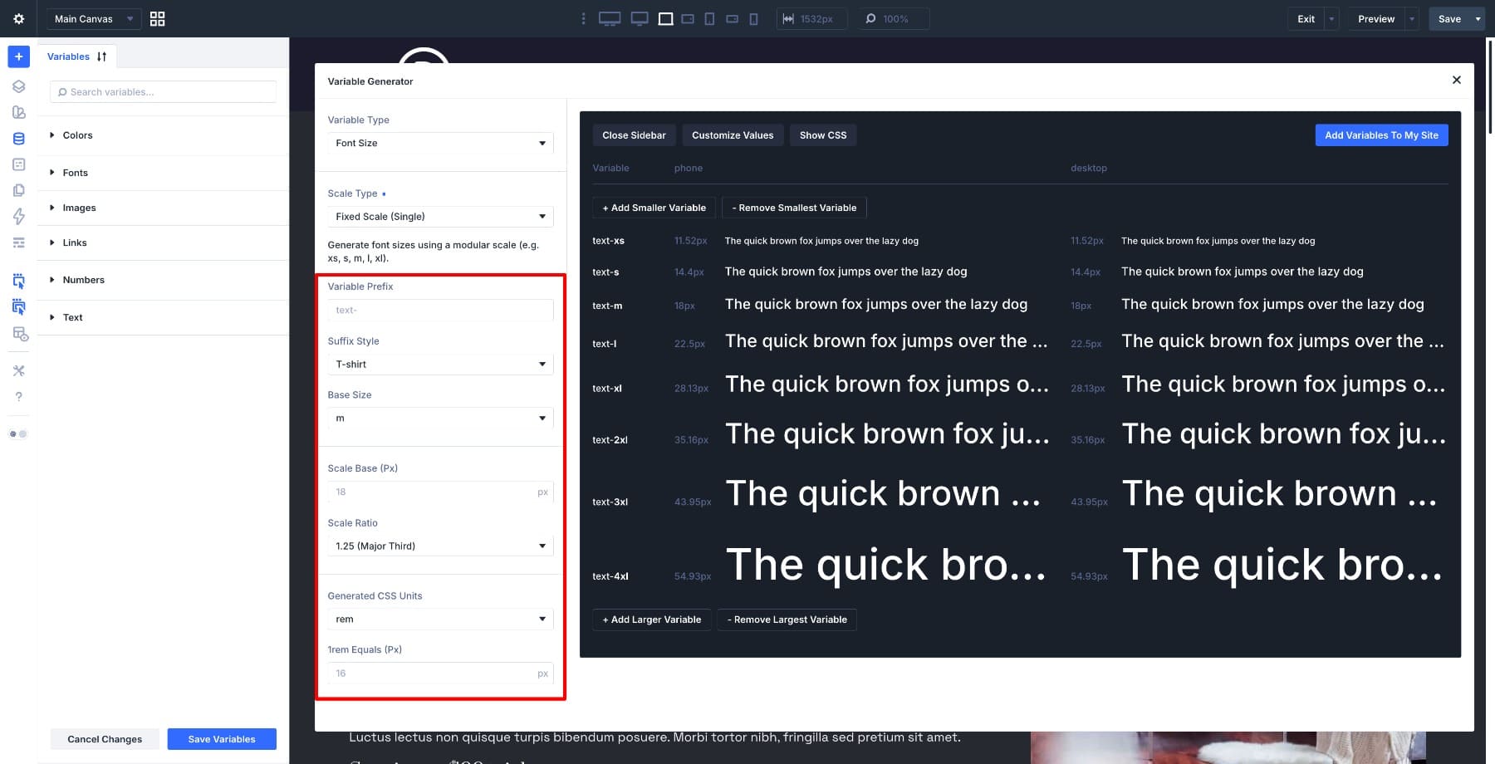Toggle the light/dark mode switch

coord(18,433)
